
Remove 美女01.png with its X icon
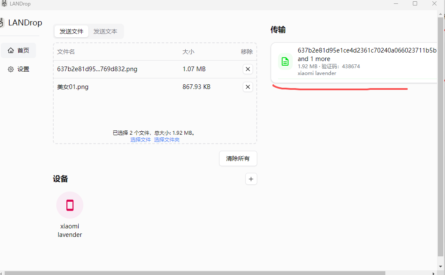[247, 86]
